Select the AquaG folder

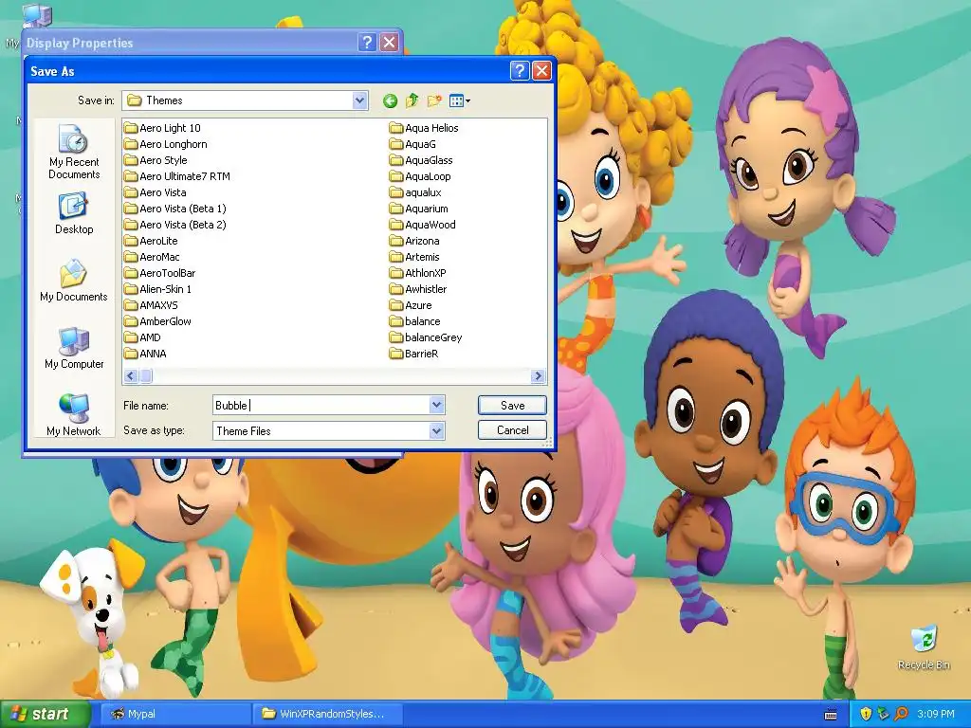[x=413, y=144]
